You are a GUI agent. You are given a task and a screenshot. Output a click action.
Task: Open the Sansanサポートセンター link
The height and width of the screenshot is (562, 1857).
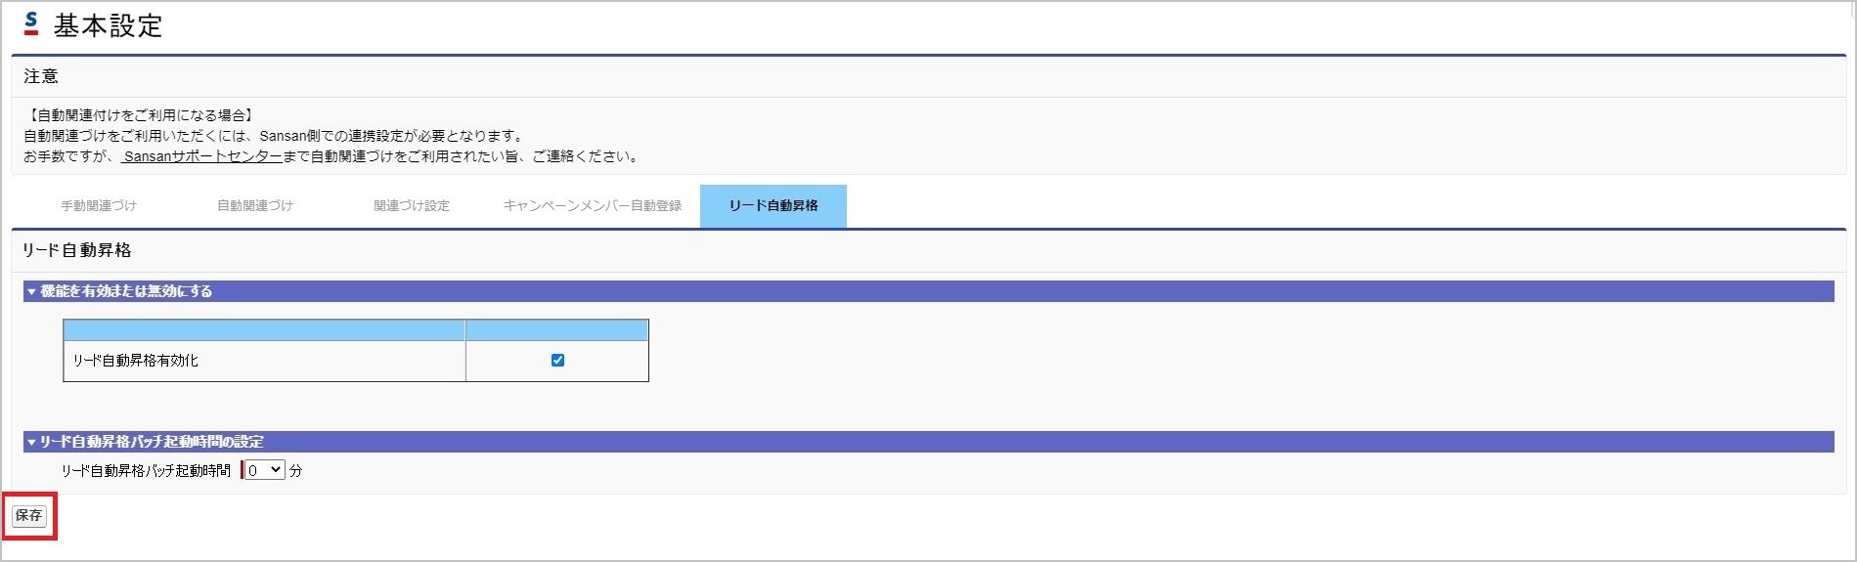click(202, 156)
